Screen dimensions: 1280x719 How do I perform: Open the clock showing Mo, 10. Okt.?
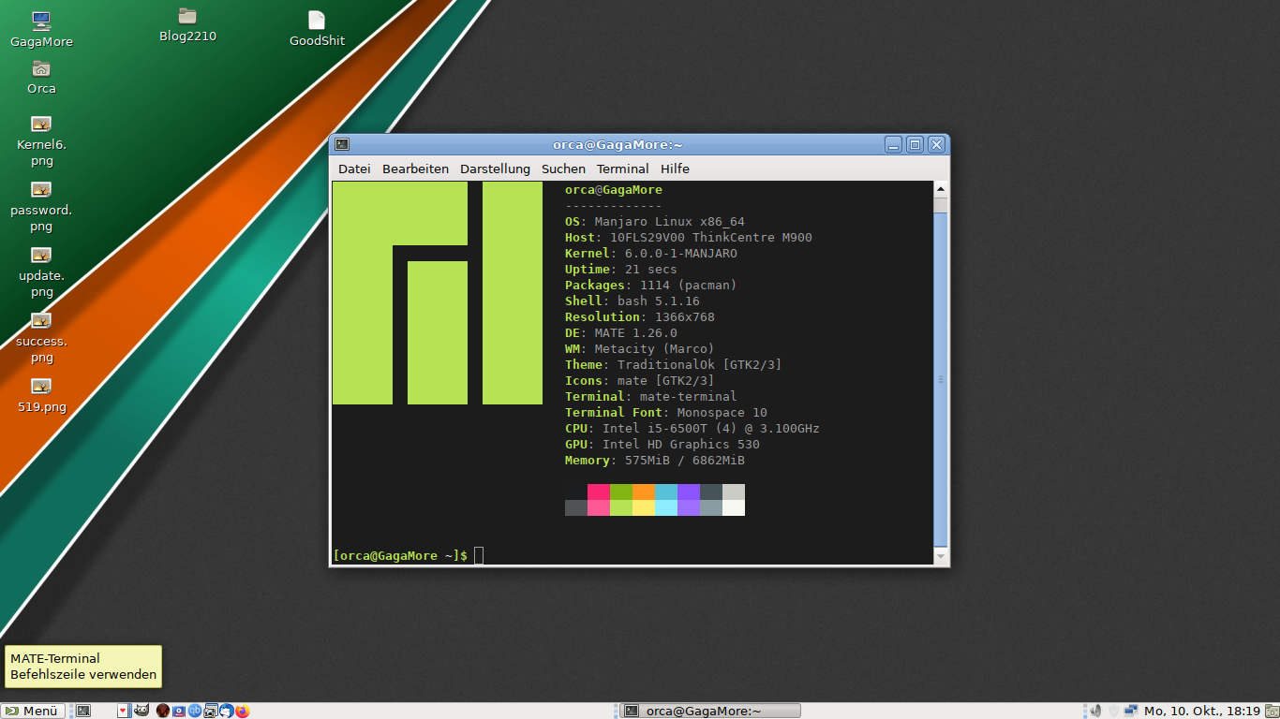pyautogui.click(x=1202, y=711)
